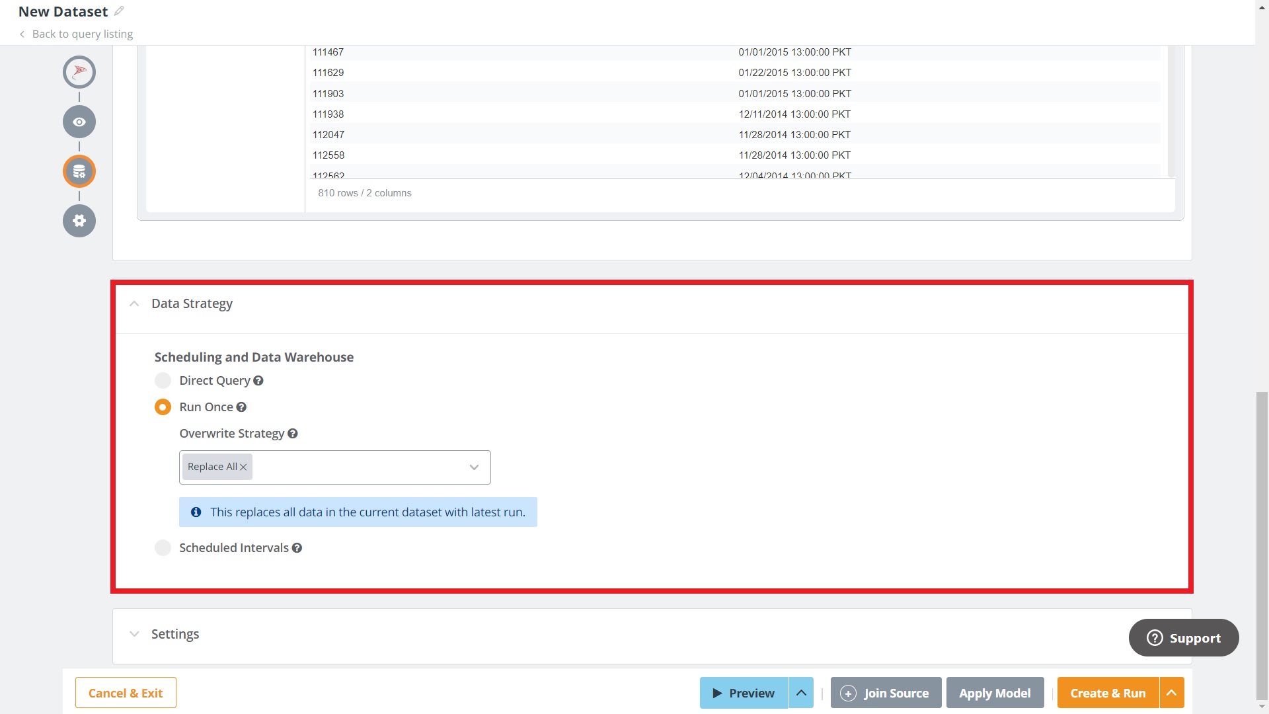Image resolution: width=1269 pixels, height=714 pixels.
Task: Click the Data Strategy section title
Action: pyautogui.click(x=192, y=303)
